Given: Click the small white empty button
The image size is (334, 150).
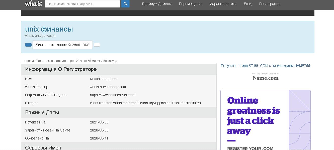Looking at the screenshot, I should pyautogui.click(x=97, y=45).
